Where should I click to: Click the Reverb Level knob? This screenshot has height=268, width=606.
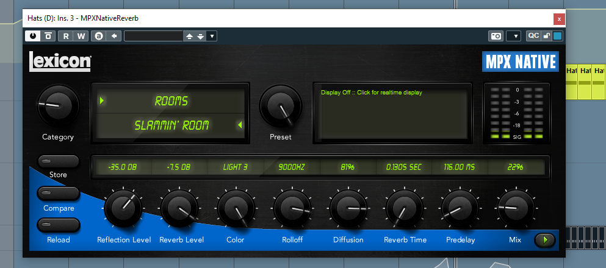[x=179, y=208]
